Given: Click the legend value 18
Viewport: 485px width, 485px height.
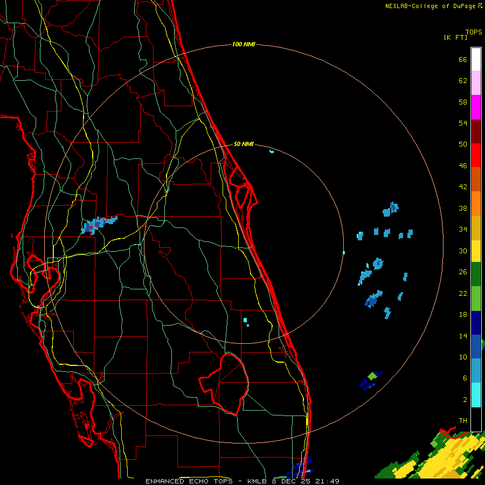Looking at the screenshot, I should point(463,315).
